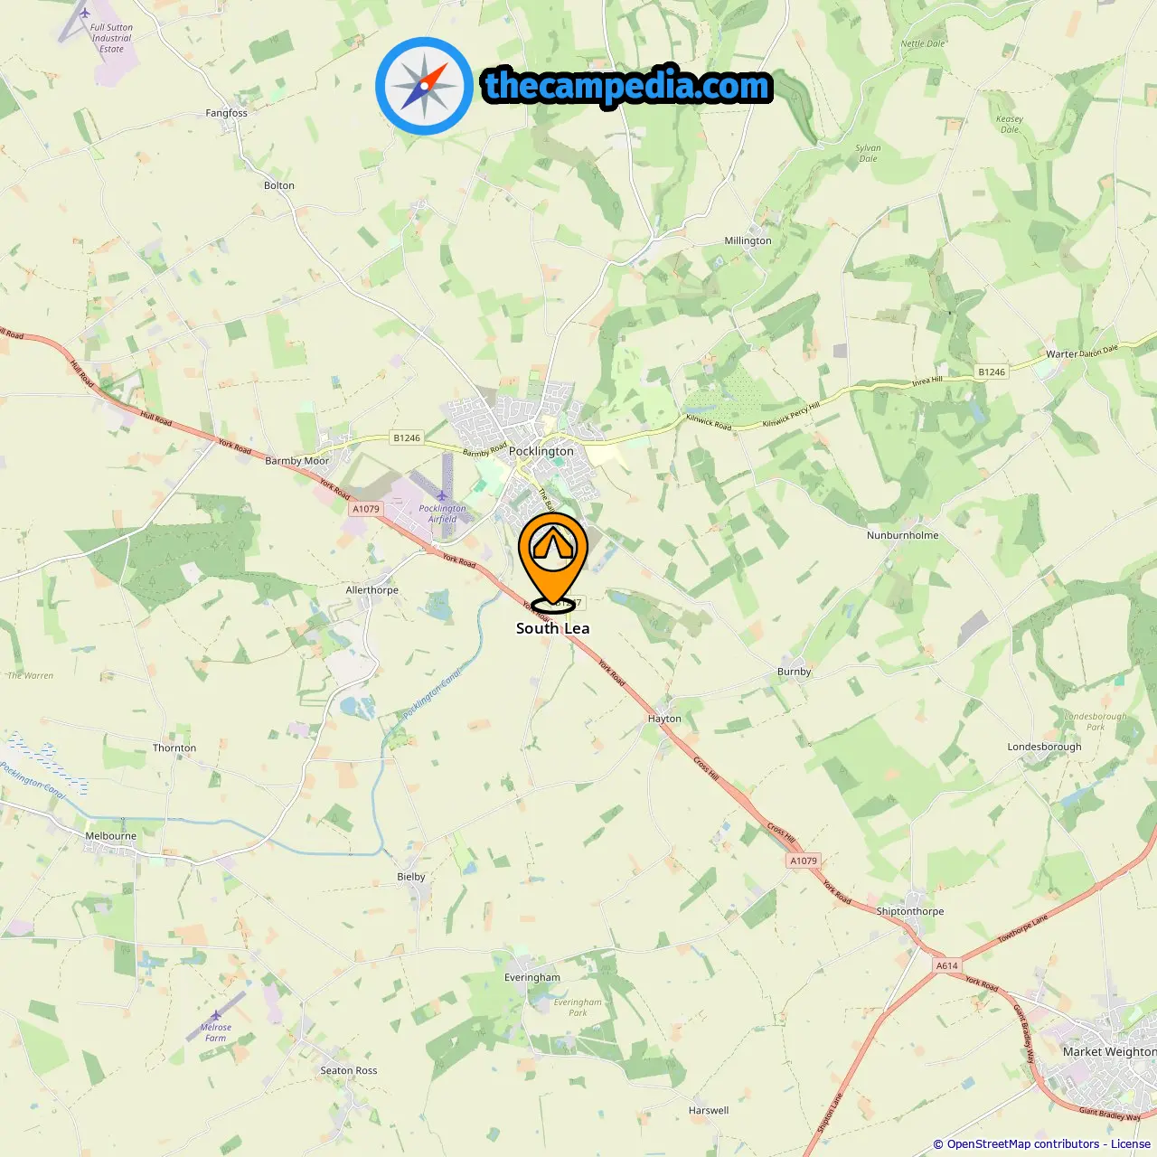Open the License link
The height and width of the screenshot is (1157, 1157).
[x=1131, y=1143]
